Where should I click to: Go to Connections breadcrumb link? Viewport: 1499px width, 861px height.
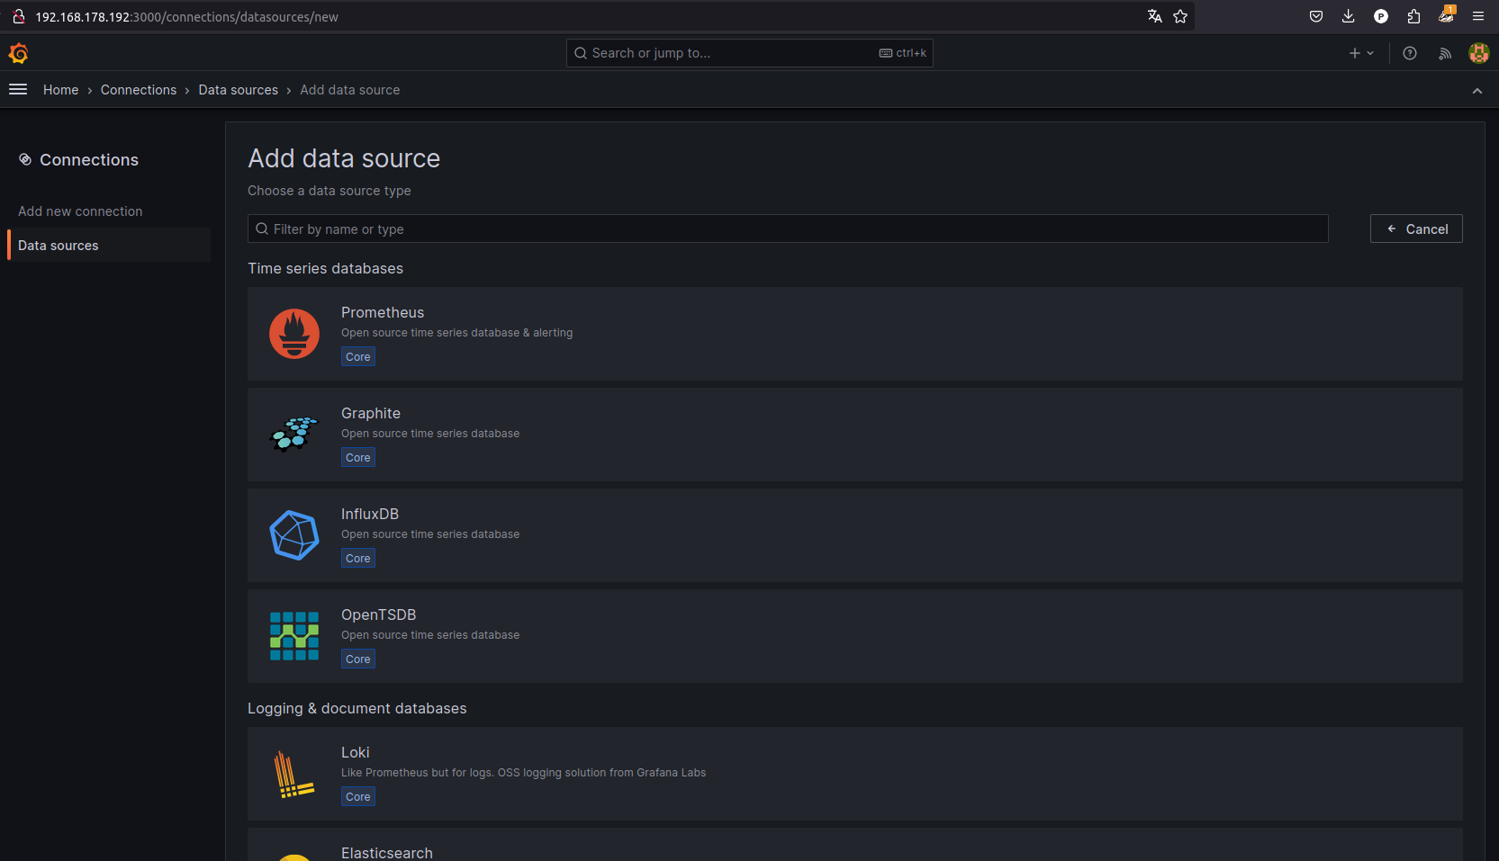[x=139, y=90]
